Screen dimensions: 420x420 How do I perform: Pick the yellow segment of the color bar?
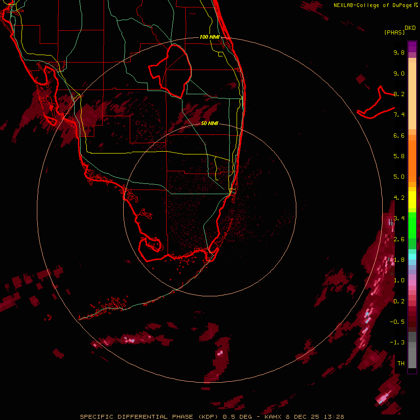(x=412, y=200)
